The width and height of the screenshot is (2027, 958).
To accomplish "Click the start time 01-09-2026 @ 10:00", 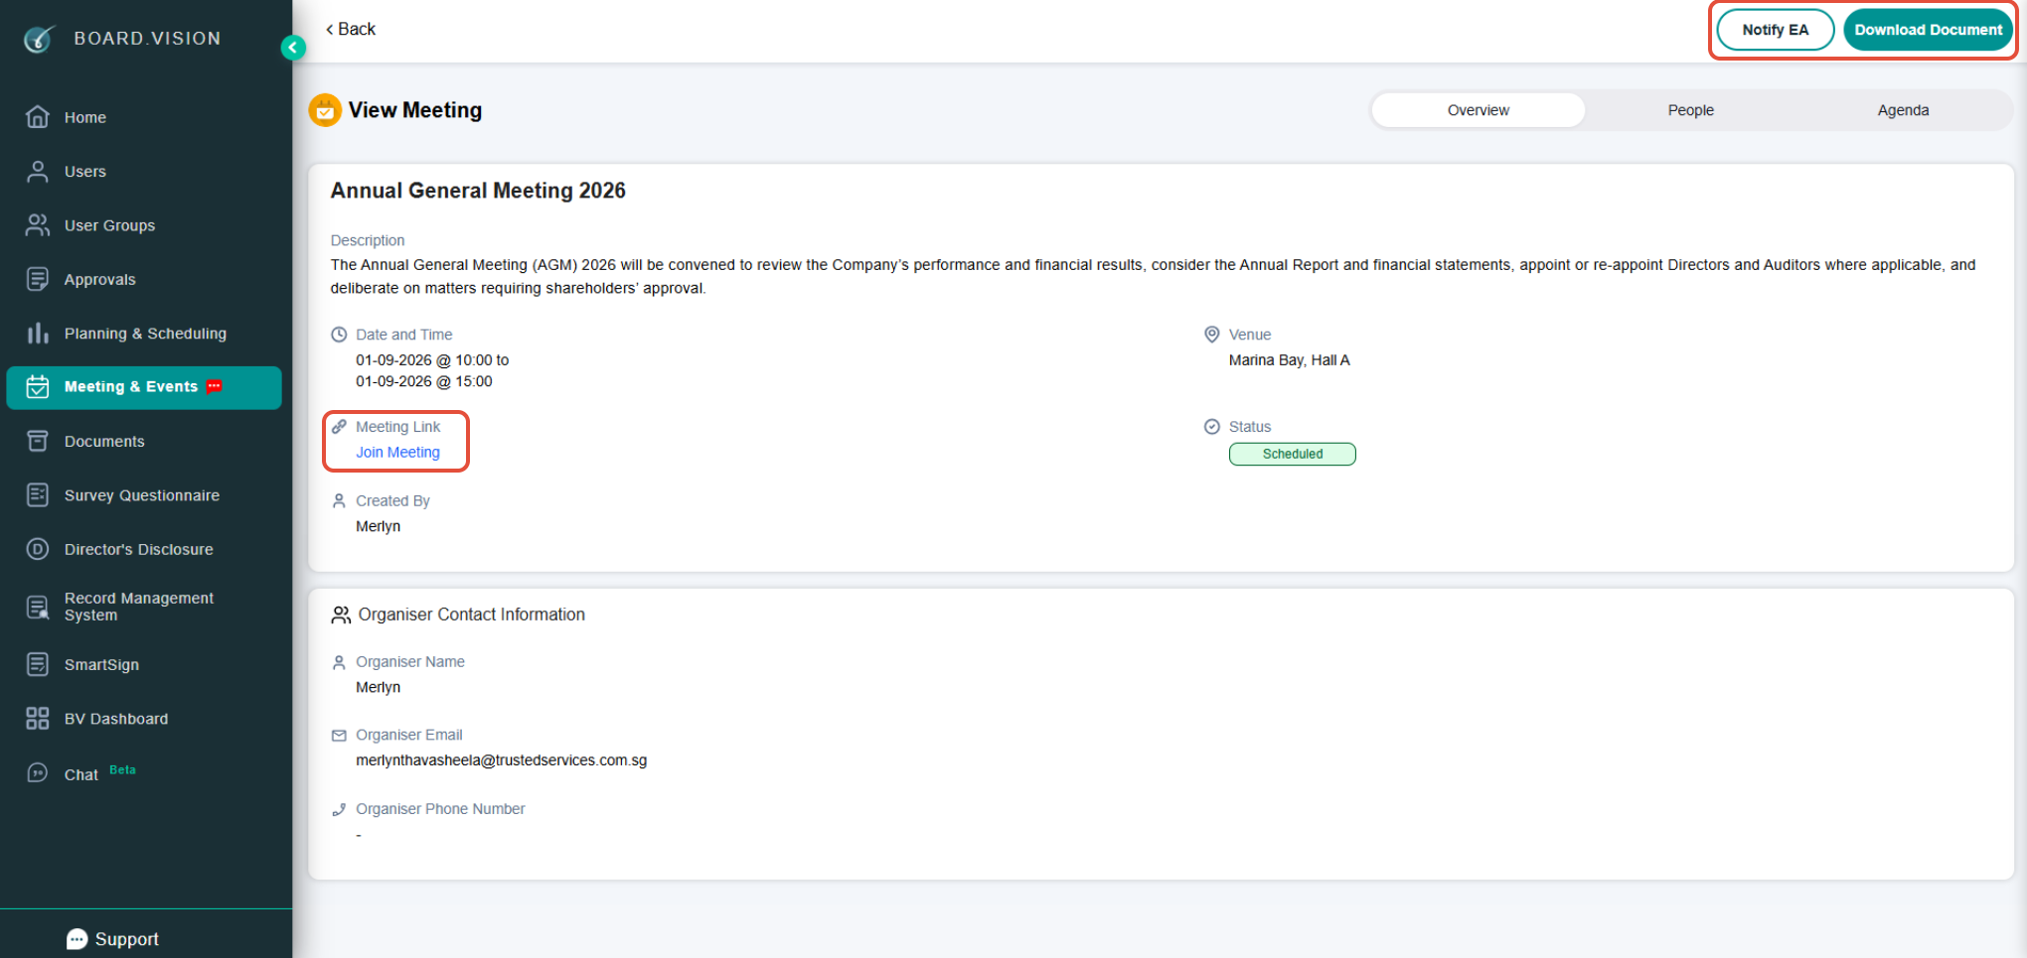I will click(x=424, y=360).
